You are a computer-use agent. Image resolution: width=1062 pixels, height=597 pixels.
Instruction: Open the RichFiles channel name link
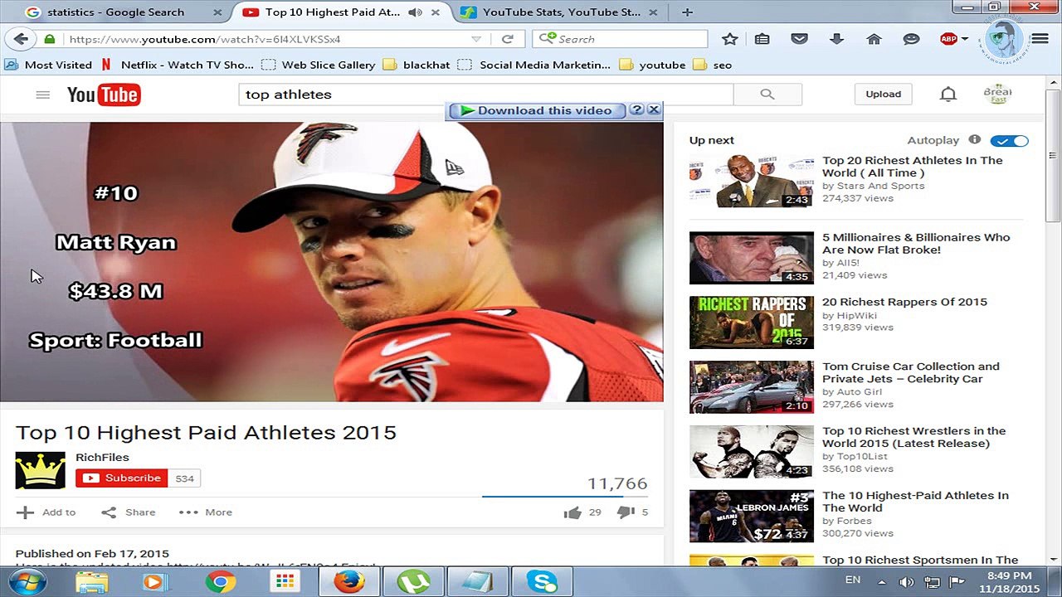[102, 457]
